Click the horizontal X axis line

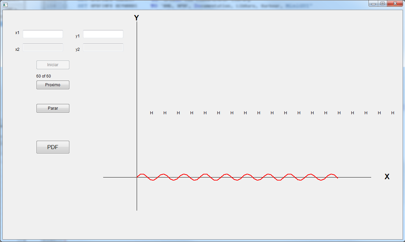point(355,177)
